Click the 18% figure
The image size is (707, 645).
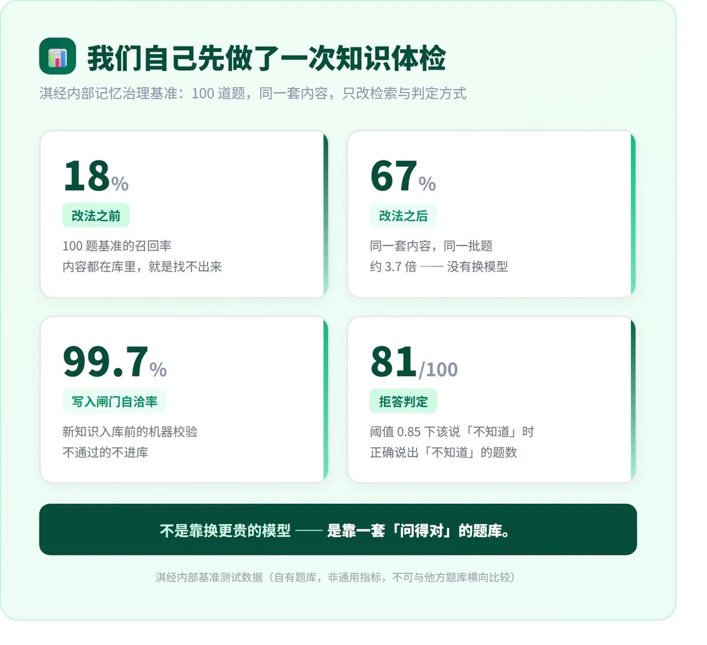(96, 176)
